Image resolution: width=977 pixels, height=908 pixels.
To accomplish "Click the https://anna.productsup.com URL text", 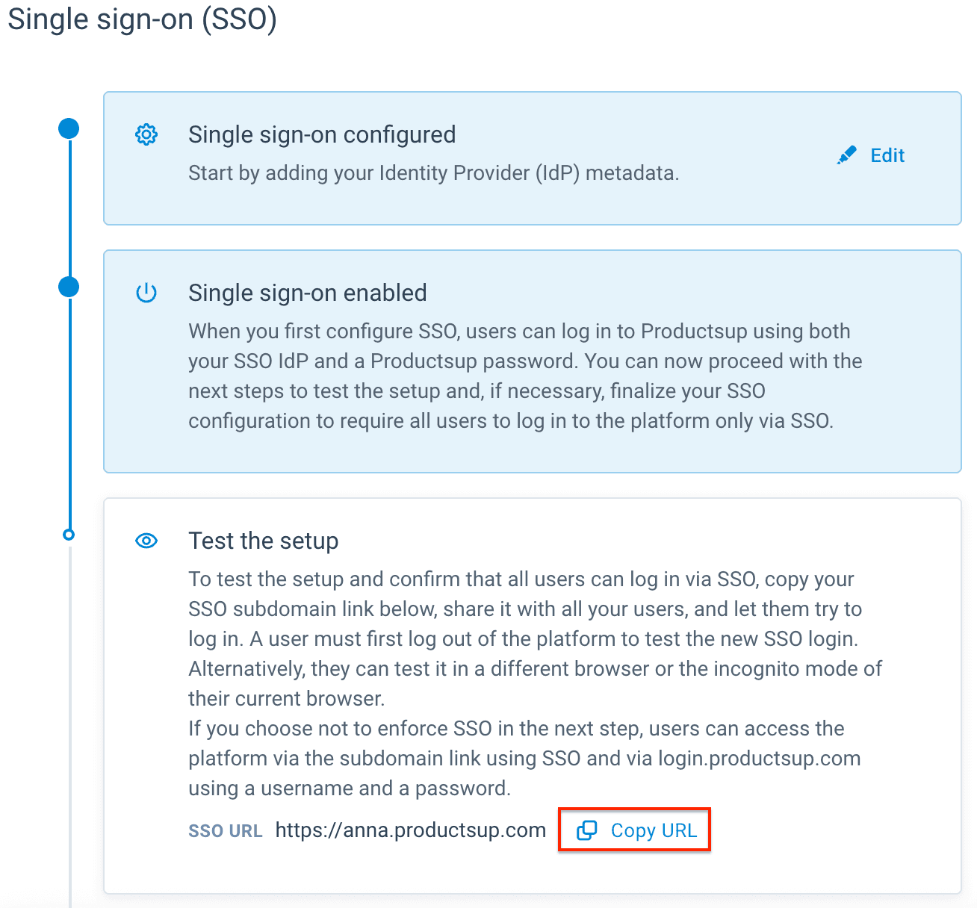I will (410, 830).
